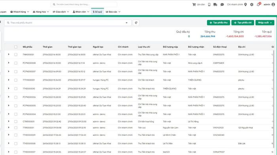The width and height of the screenshot is (277, 155).
Task: Click the Theo mã phiếu thu/chi search field
Action: [x=68, y=23]
